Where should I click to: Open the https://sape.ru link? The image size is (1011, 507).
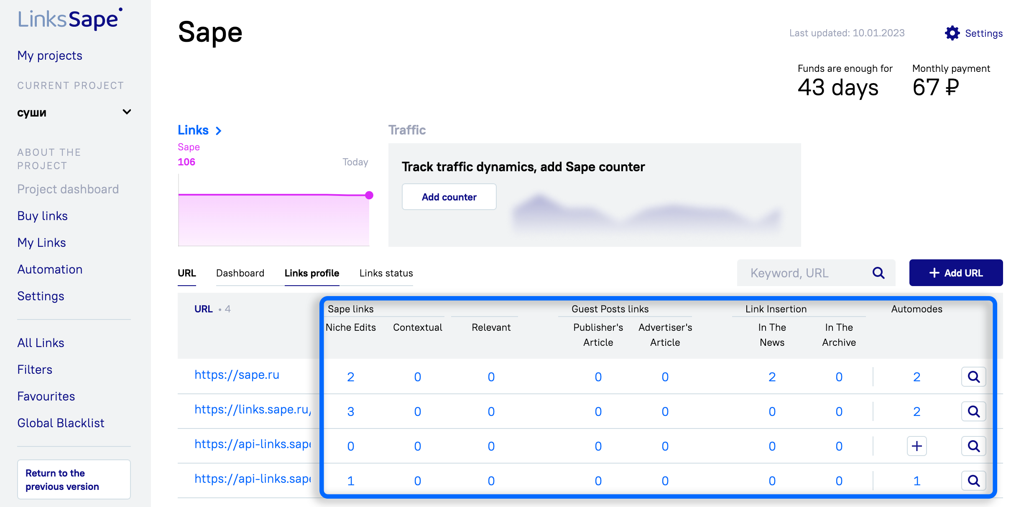(237, 375)
